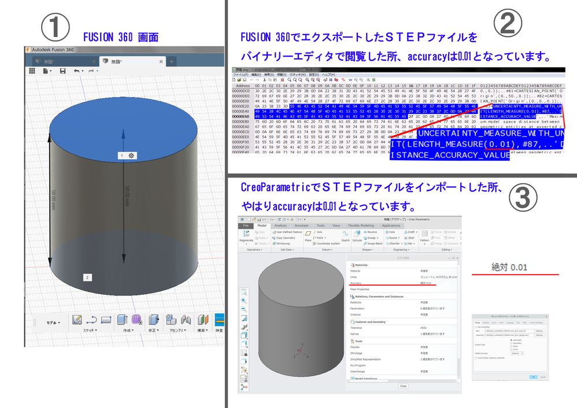This screenshot has width=577, height=408.
Task: Click the Joint icon in assemble group
Action: click(186, 320)
